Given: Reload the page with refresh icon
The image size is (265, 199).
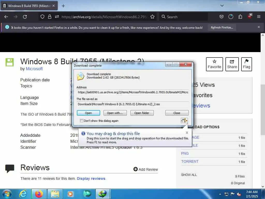Looking at the screenshot, I should pyautogui.click(x=25, y=17).
